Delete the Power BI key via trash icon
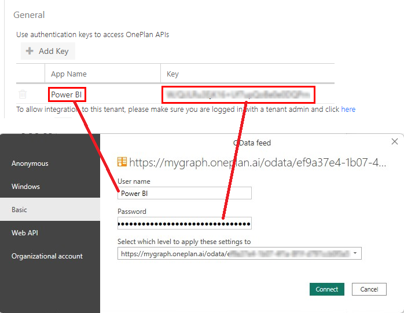404x313 pixels. [x=23, y=94]
